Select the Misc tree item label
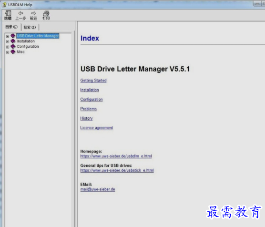The height and width of the screenshot is (227, 265). click(x=20, y=52)
